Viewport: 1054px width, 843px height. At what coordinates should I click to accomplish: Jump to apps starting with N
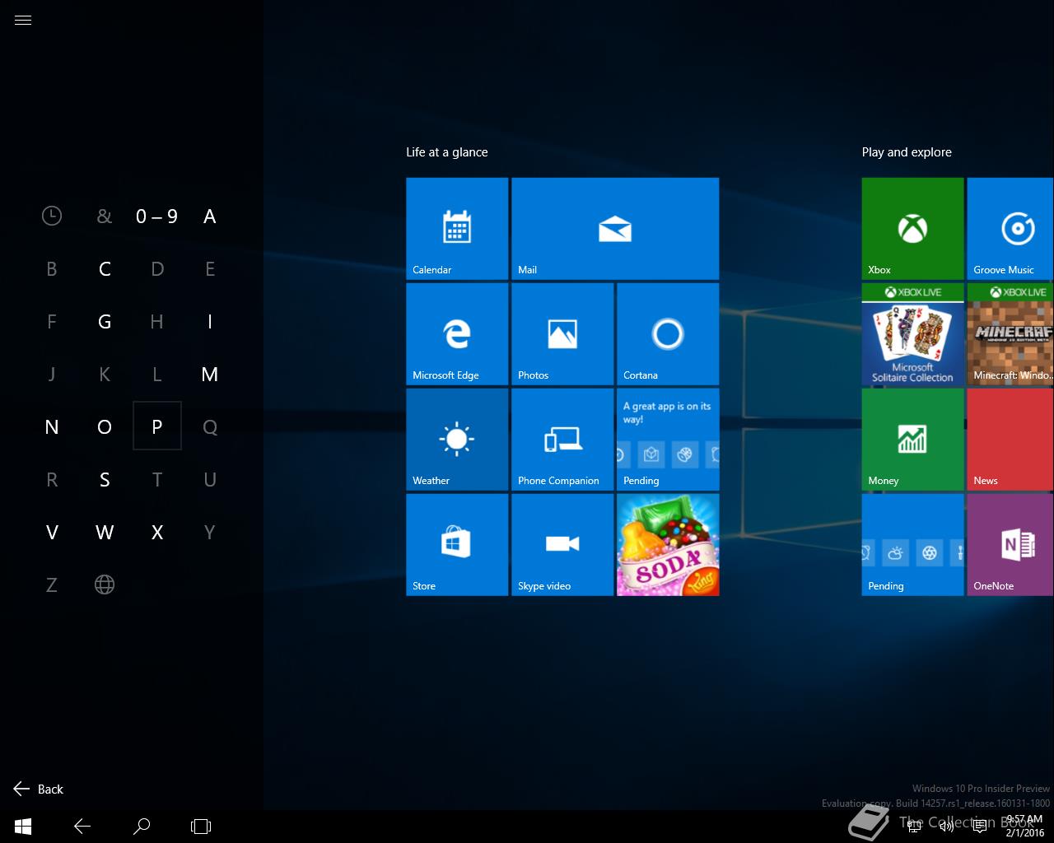click(52, 427)
